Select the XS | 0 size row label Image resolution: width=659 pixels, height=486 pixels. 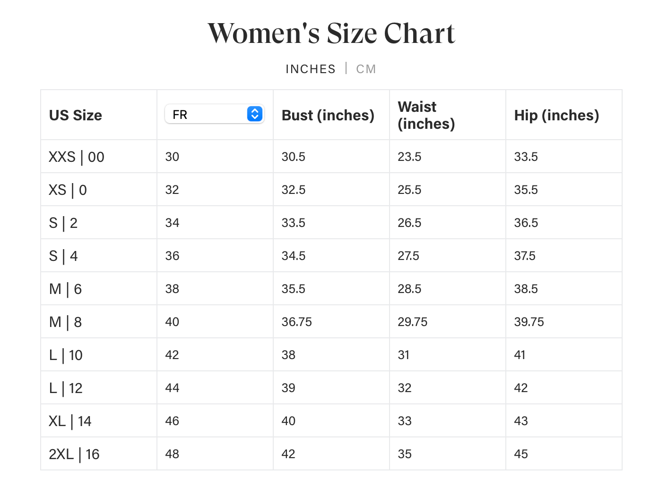coord(68,190)
